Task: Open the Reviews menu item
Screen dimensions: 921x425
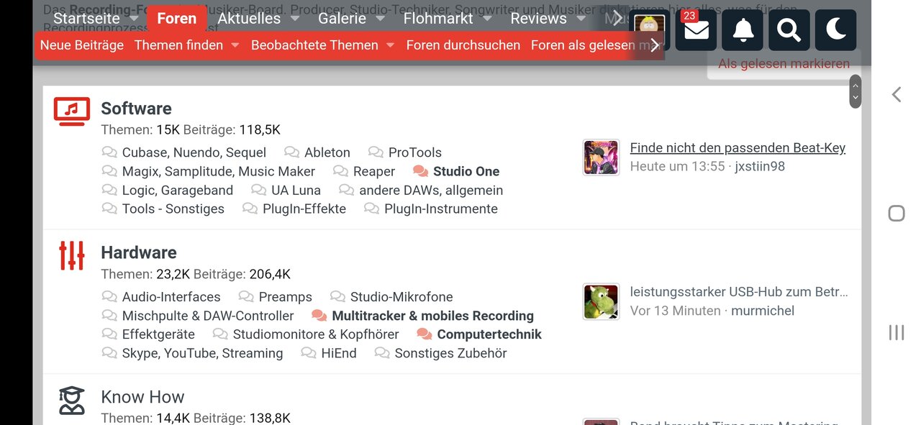Action: 538,19
